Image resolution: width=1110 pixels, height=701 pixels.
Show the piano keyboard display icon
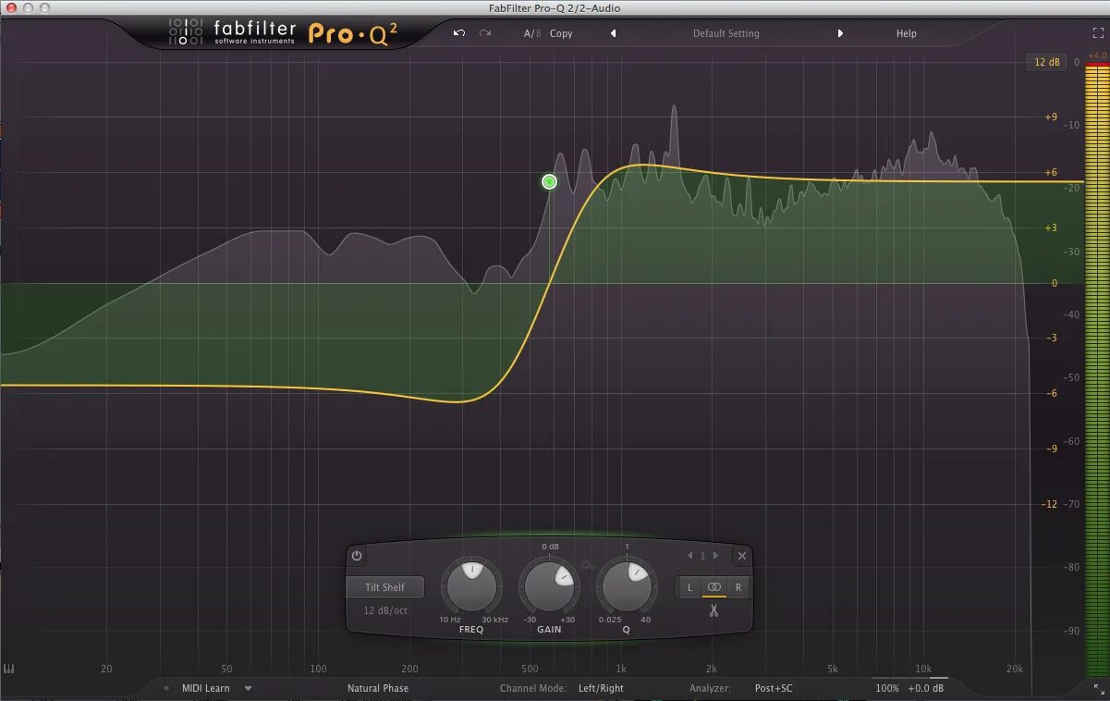point(9,669)
